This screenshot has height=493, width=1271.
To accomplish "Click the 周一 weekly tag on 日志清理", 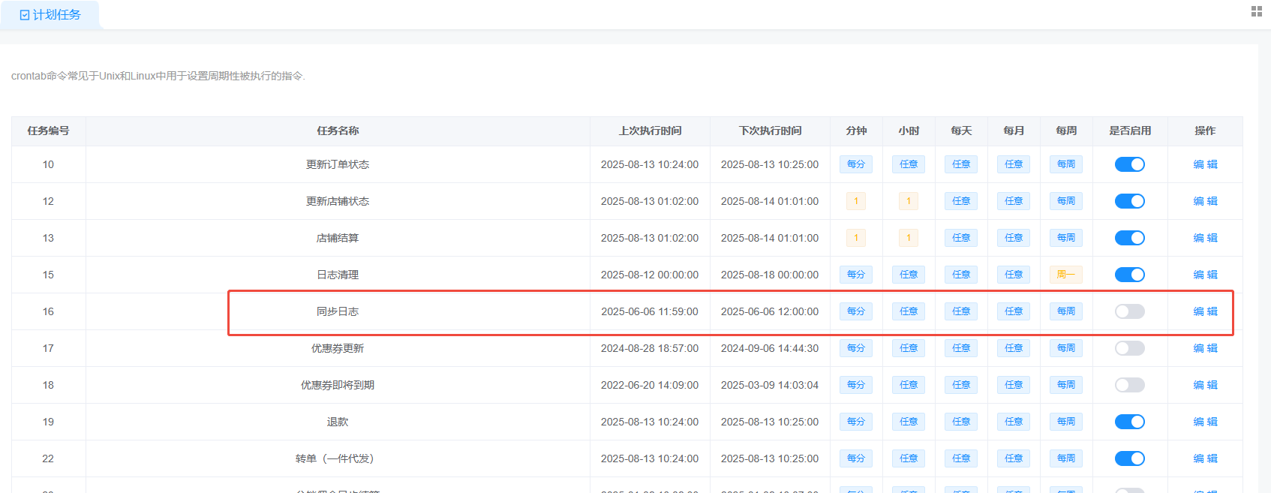I will point(1065,275).
